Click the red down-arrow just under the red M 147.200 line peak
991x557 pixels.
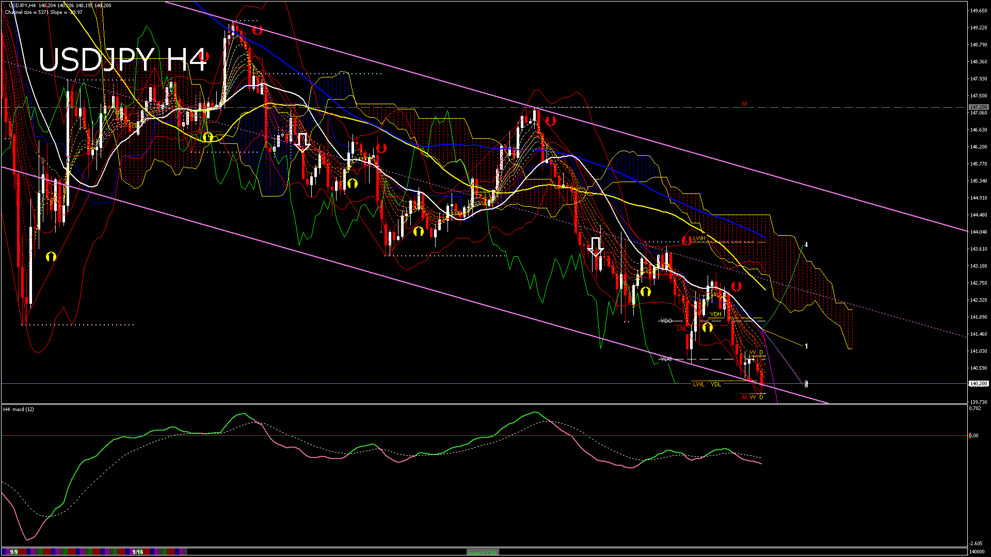click(550, 121)
